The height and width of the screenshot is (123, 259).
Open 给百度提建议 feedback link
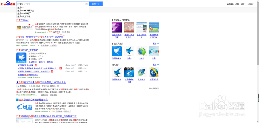click(x=154, y=88)
